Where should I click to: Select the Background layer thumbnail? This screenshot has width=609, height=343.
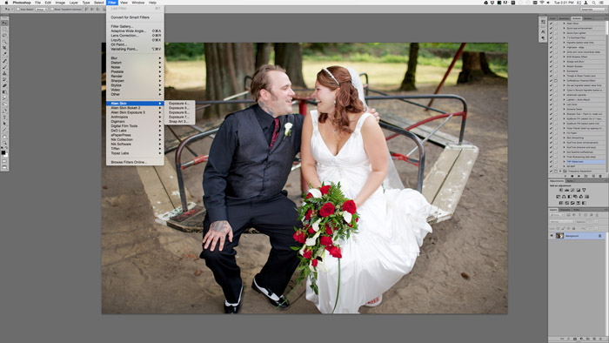[x=559, y=236]
